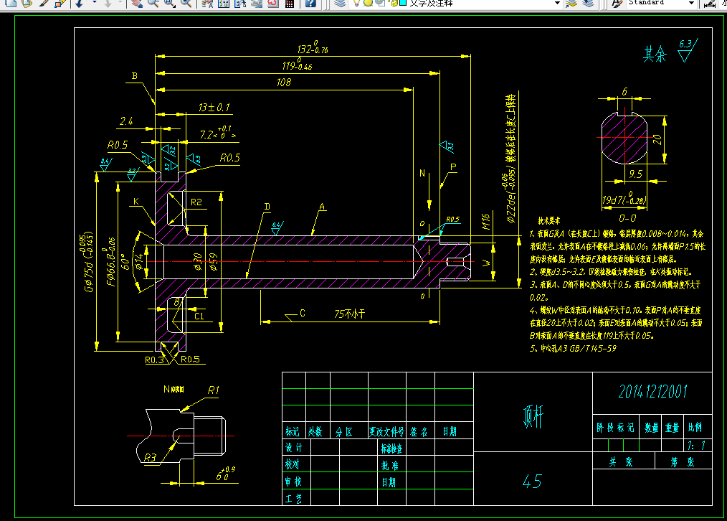The image size is (727, 521).
Task: Activate the Pan hand tool
Action: click(x=136, y=3)
